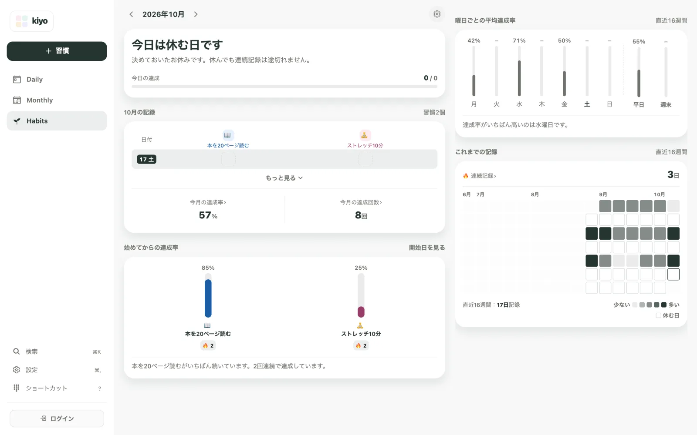The width and height of the screenshot is (697, 435).
Task: Toggle the 休む日 legend checkbox
Action: pos(659,315)
